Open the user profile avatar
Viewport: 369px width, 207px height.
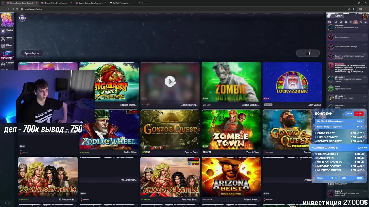pos(365,16)
